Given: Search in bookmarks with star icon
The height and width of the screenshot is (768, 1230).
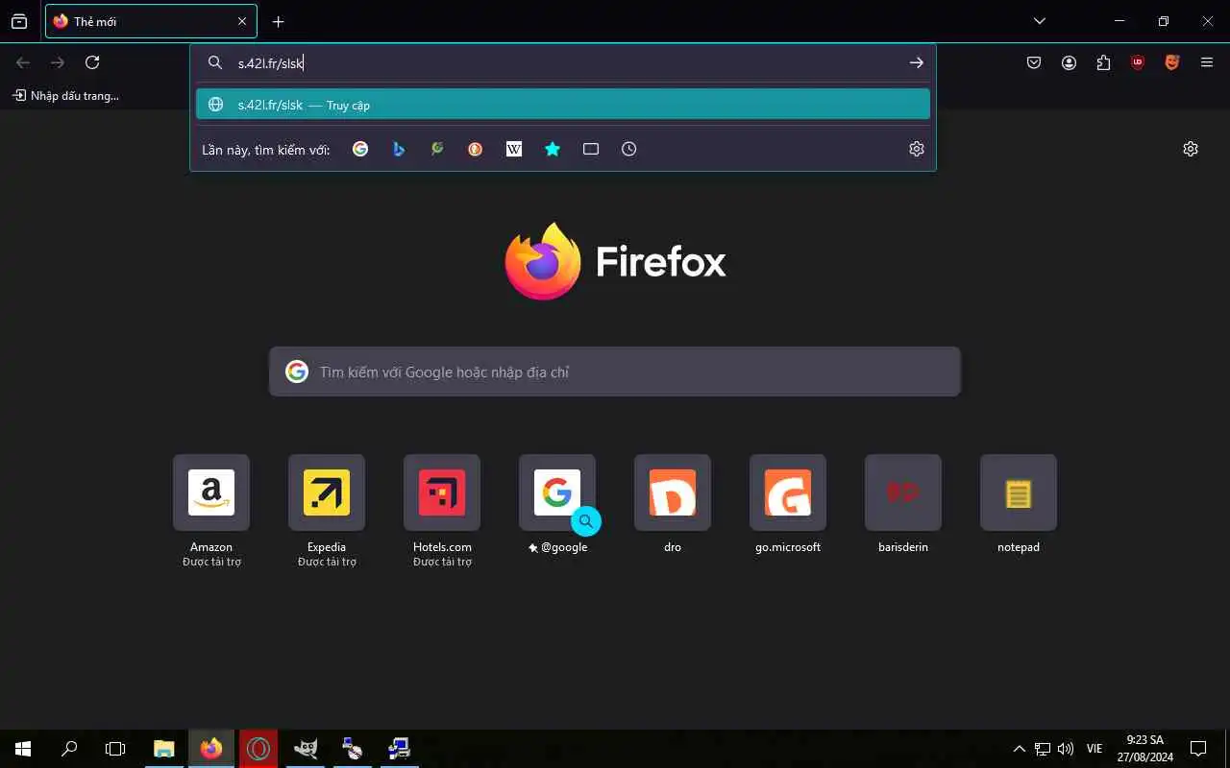Looking at the screenshot, I should click(x=553, y=149).
